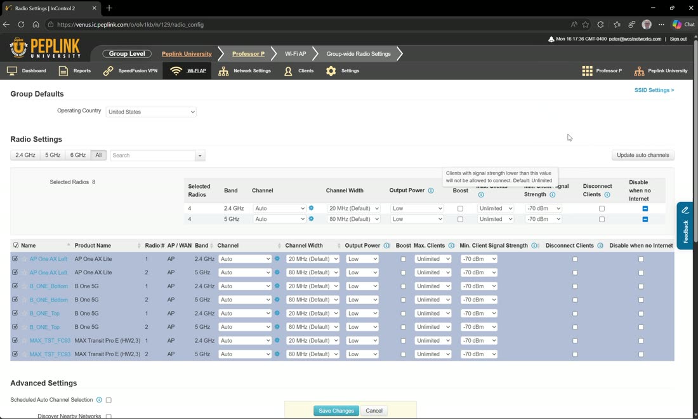Viewport: 698px width, 419px height.
Task: Reload the page with the refresh icon
Action: pos(21,25)
